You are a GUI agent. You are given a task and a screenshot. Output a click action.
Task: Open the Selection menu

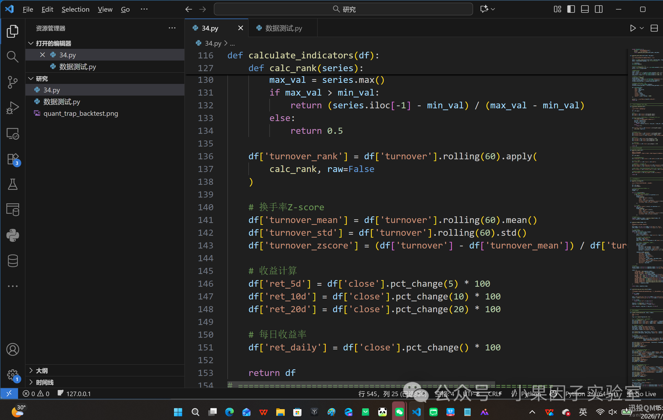(75, 9)
